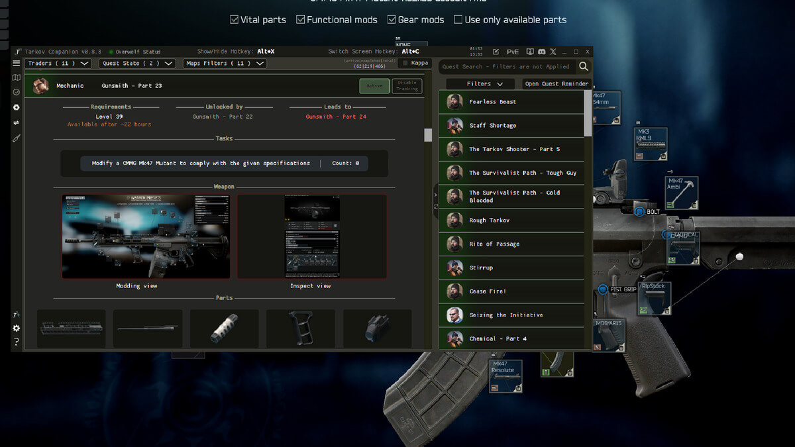Click the quest list vertical scrollbar
Screen dimensions: 795x447
588,113
